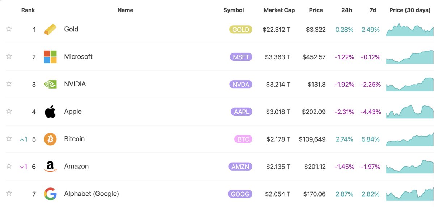The height and width of the screenshot is (207, 434).
Task: Mark Bitcoin as favorite
Action: 9,139
